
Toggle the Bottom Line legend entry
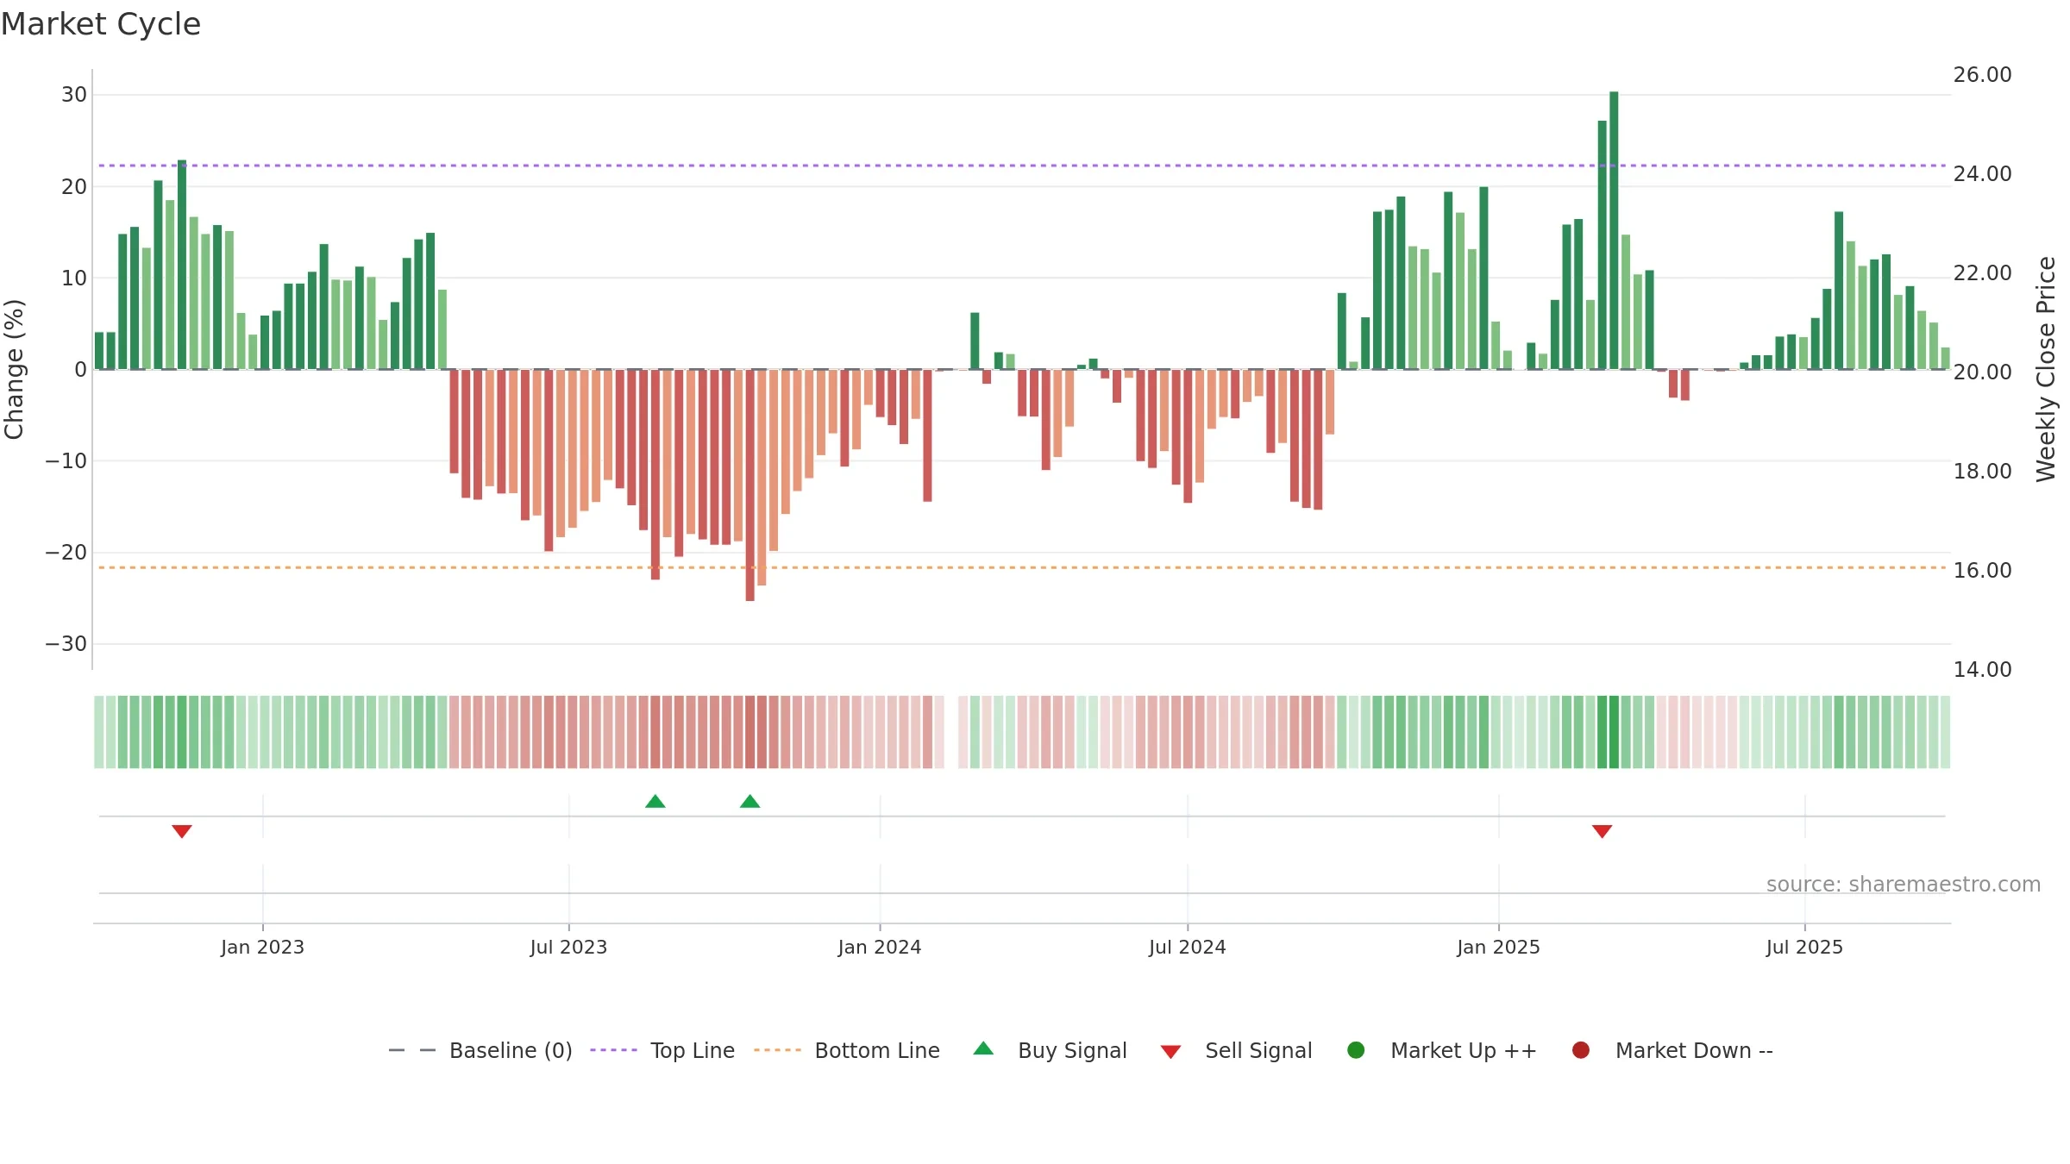847,1050
